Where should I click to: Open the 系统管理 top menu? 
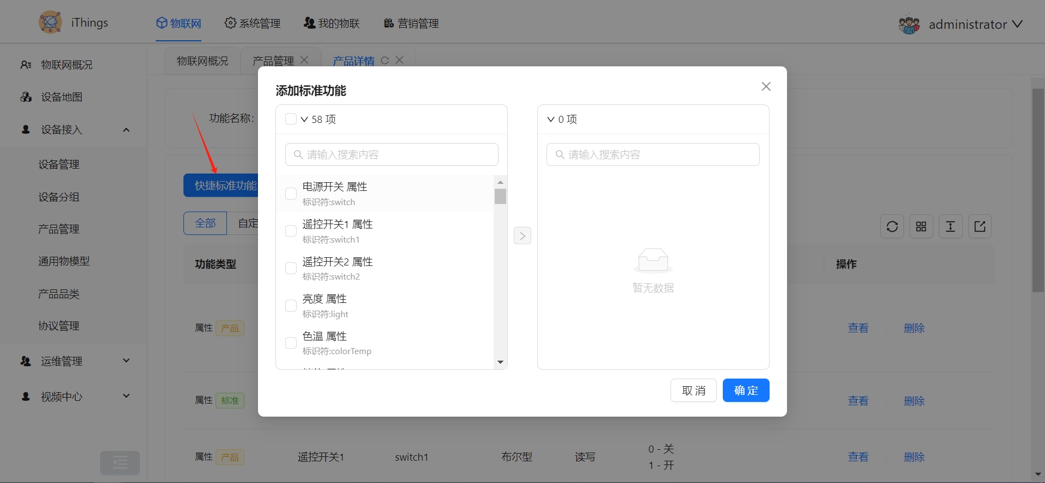pos(253,23)
